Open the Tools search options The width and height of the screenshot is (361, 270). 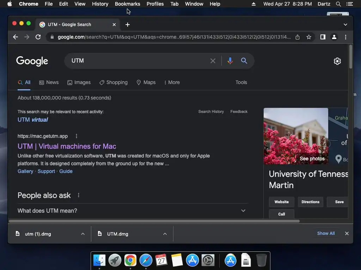[241, 82]
